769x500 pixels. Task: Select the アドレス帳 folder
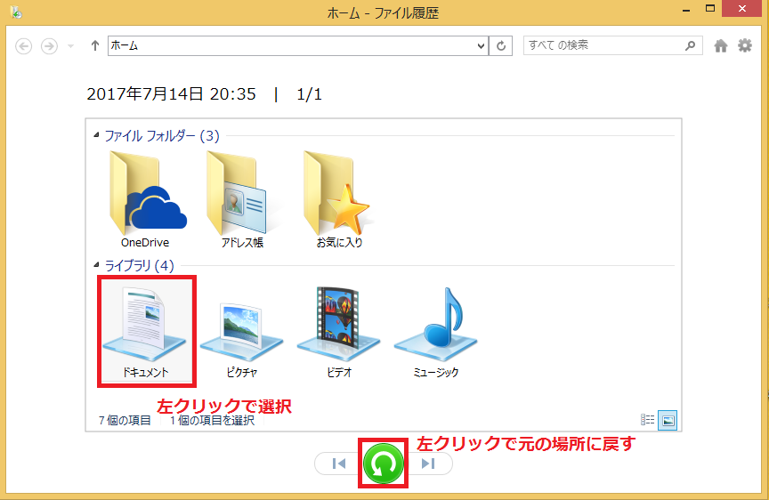point(242,199)
